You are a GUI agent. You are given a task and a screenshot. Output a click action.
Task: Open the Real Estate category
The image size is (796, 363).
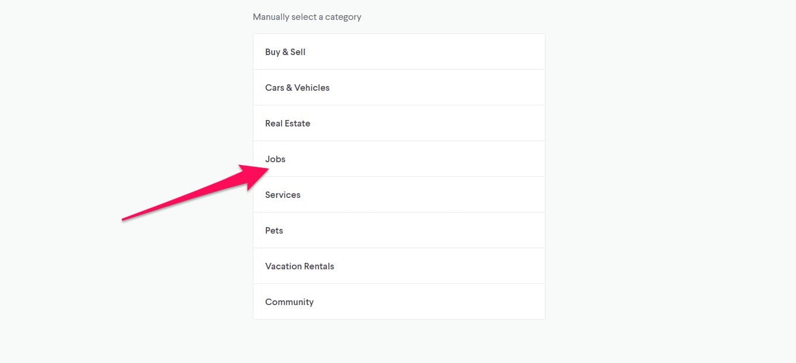point(399,123)
